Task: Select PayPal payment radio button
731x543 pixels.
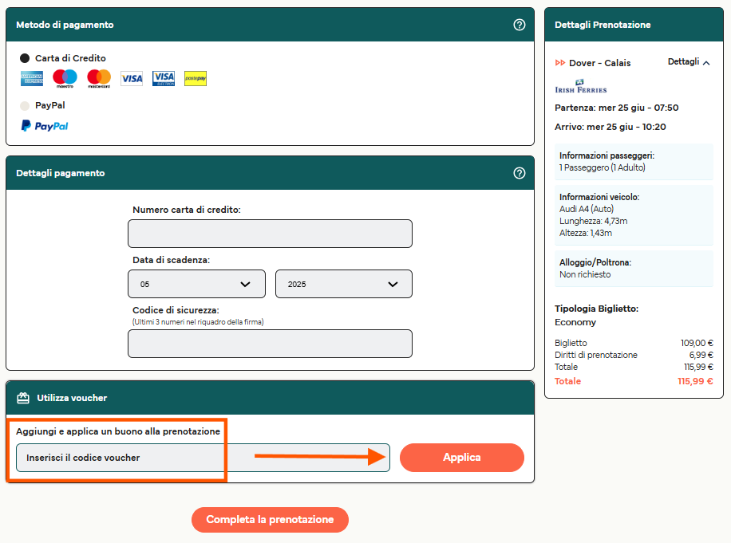Action: [25, 105]
